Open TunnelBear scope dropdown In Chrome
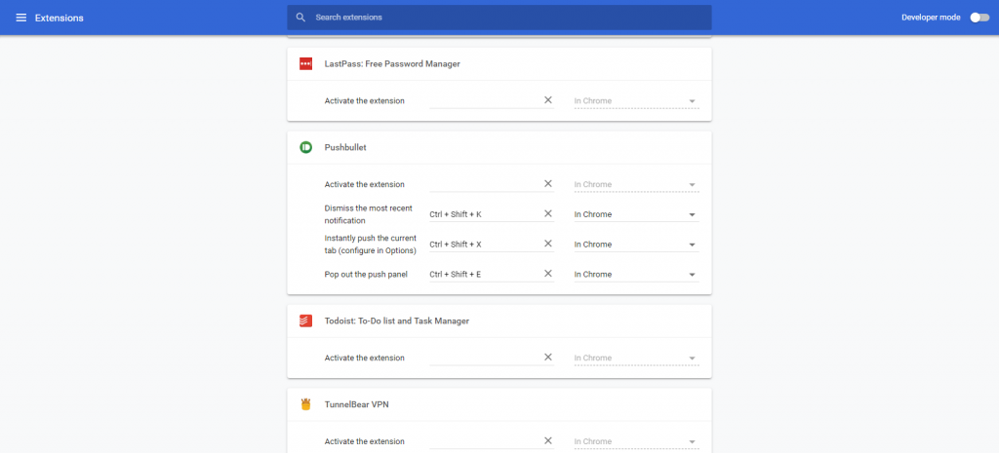The width and height of the screenshot is (999, 453). 636,441
